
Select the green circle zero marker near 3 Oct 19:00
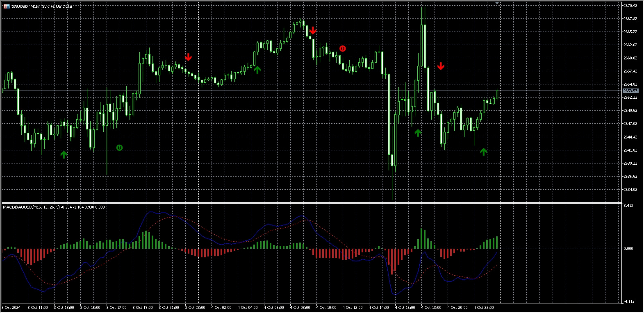(119, 147)
